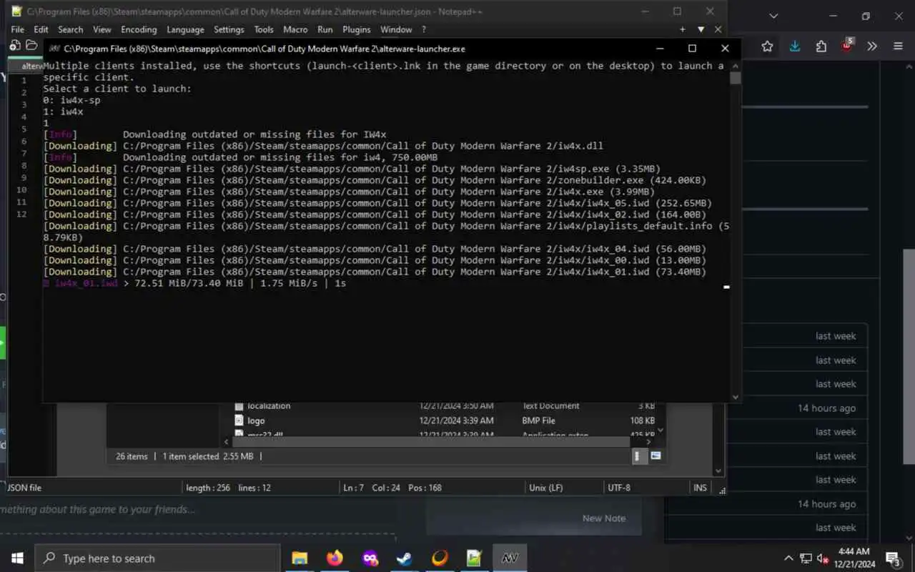Open the Firefox extensions puzzle icon

pyautogui.click(x=821, y=46)
